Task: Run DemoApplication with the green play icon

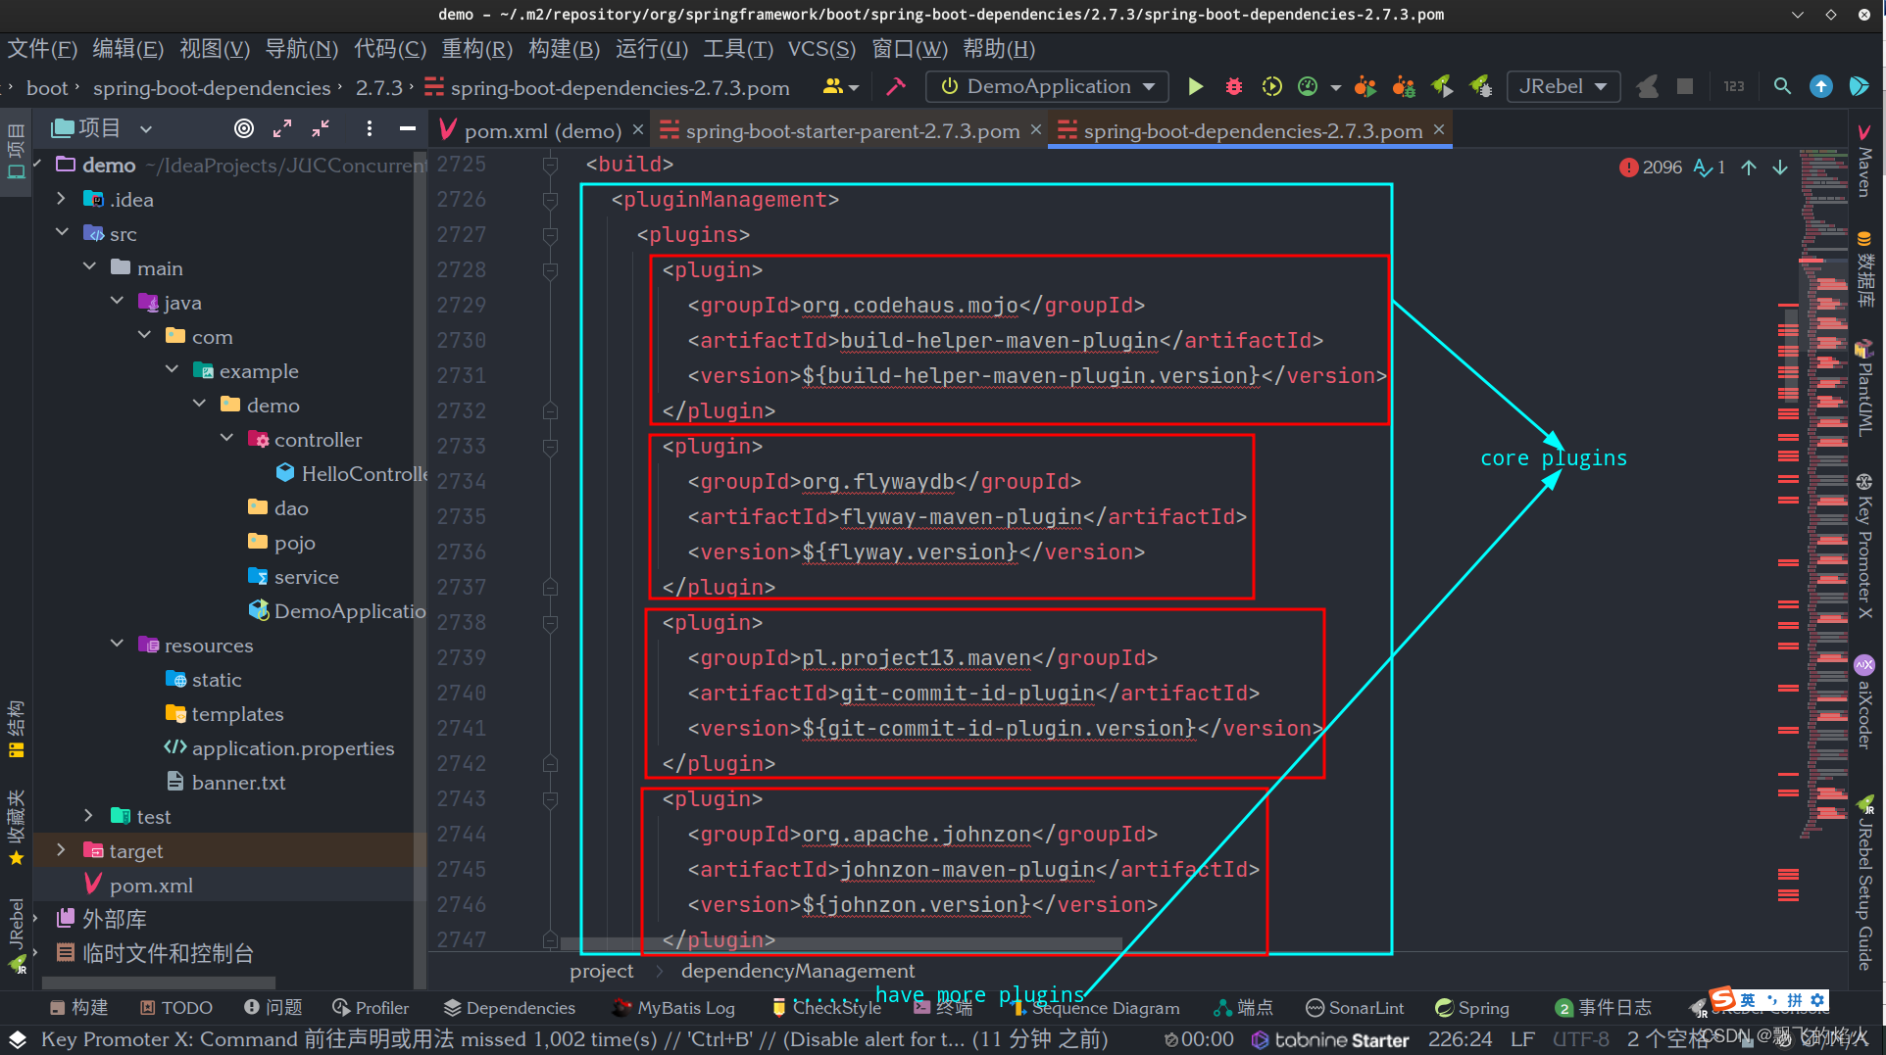Action: pyautogui.click(x=1195, y=87)
